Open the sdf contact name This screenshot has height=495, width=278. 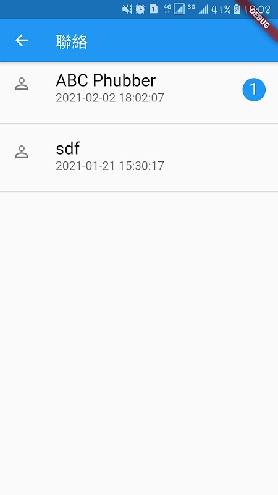coord(67,148)
